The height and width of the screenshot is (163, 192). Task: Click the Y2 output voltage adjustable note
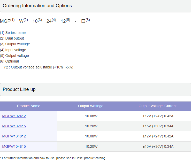(x=38, y=67)
